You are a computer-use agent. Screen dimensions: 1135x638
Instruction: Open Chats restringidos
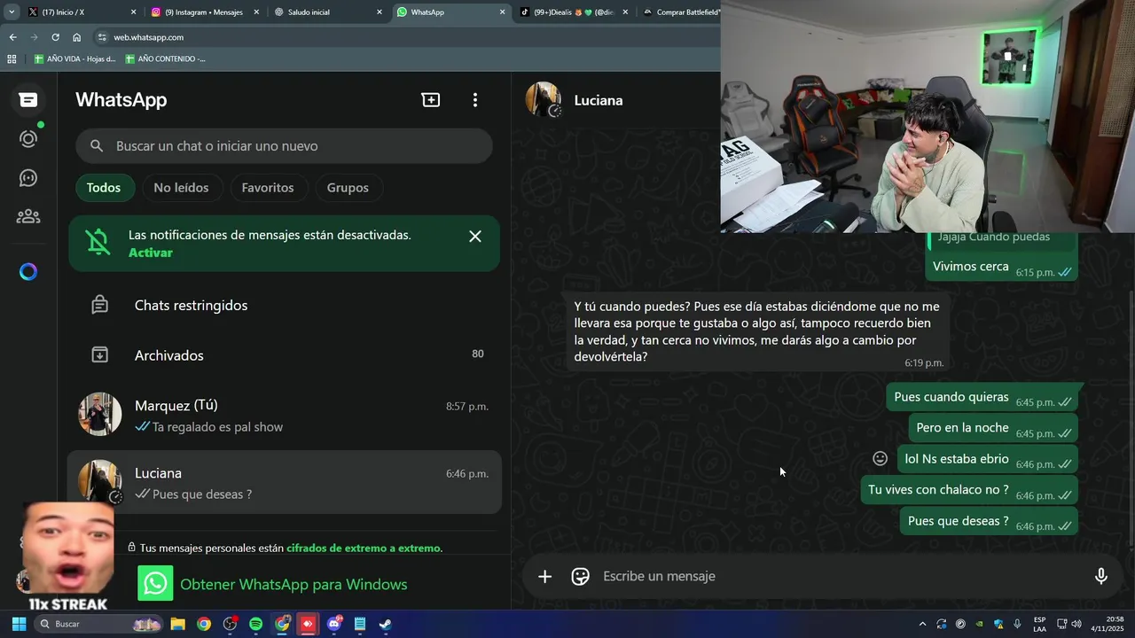[x=284, y=305]
